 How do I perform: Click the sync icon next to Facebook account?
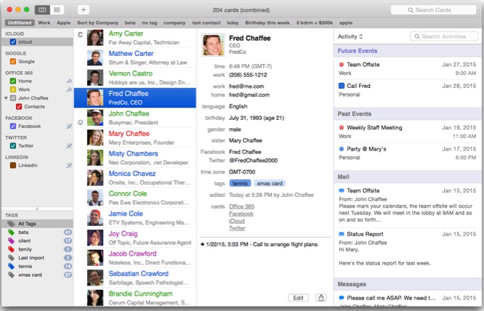(x=69, y=126)
